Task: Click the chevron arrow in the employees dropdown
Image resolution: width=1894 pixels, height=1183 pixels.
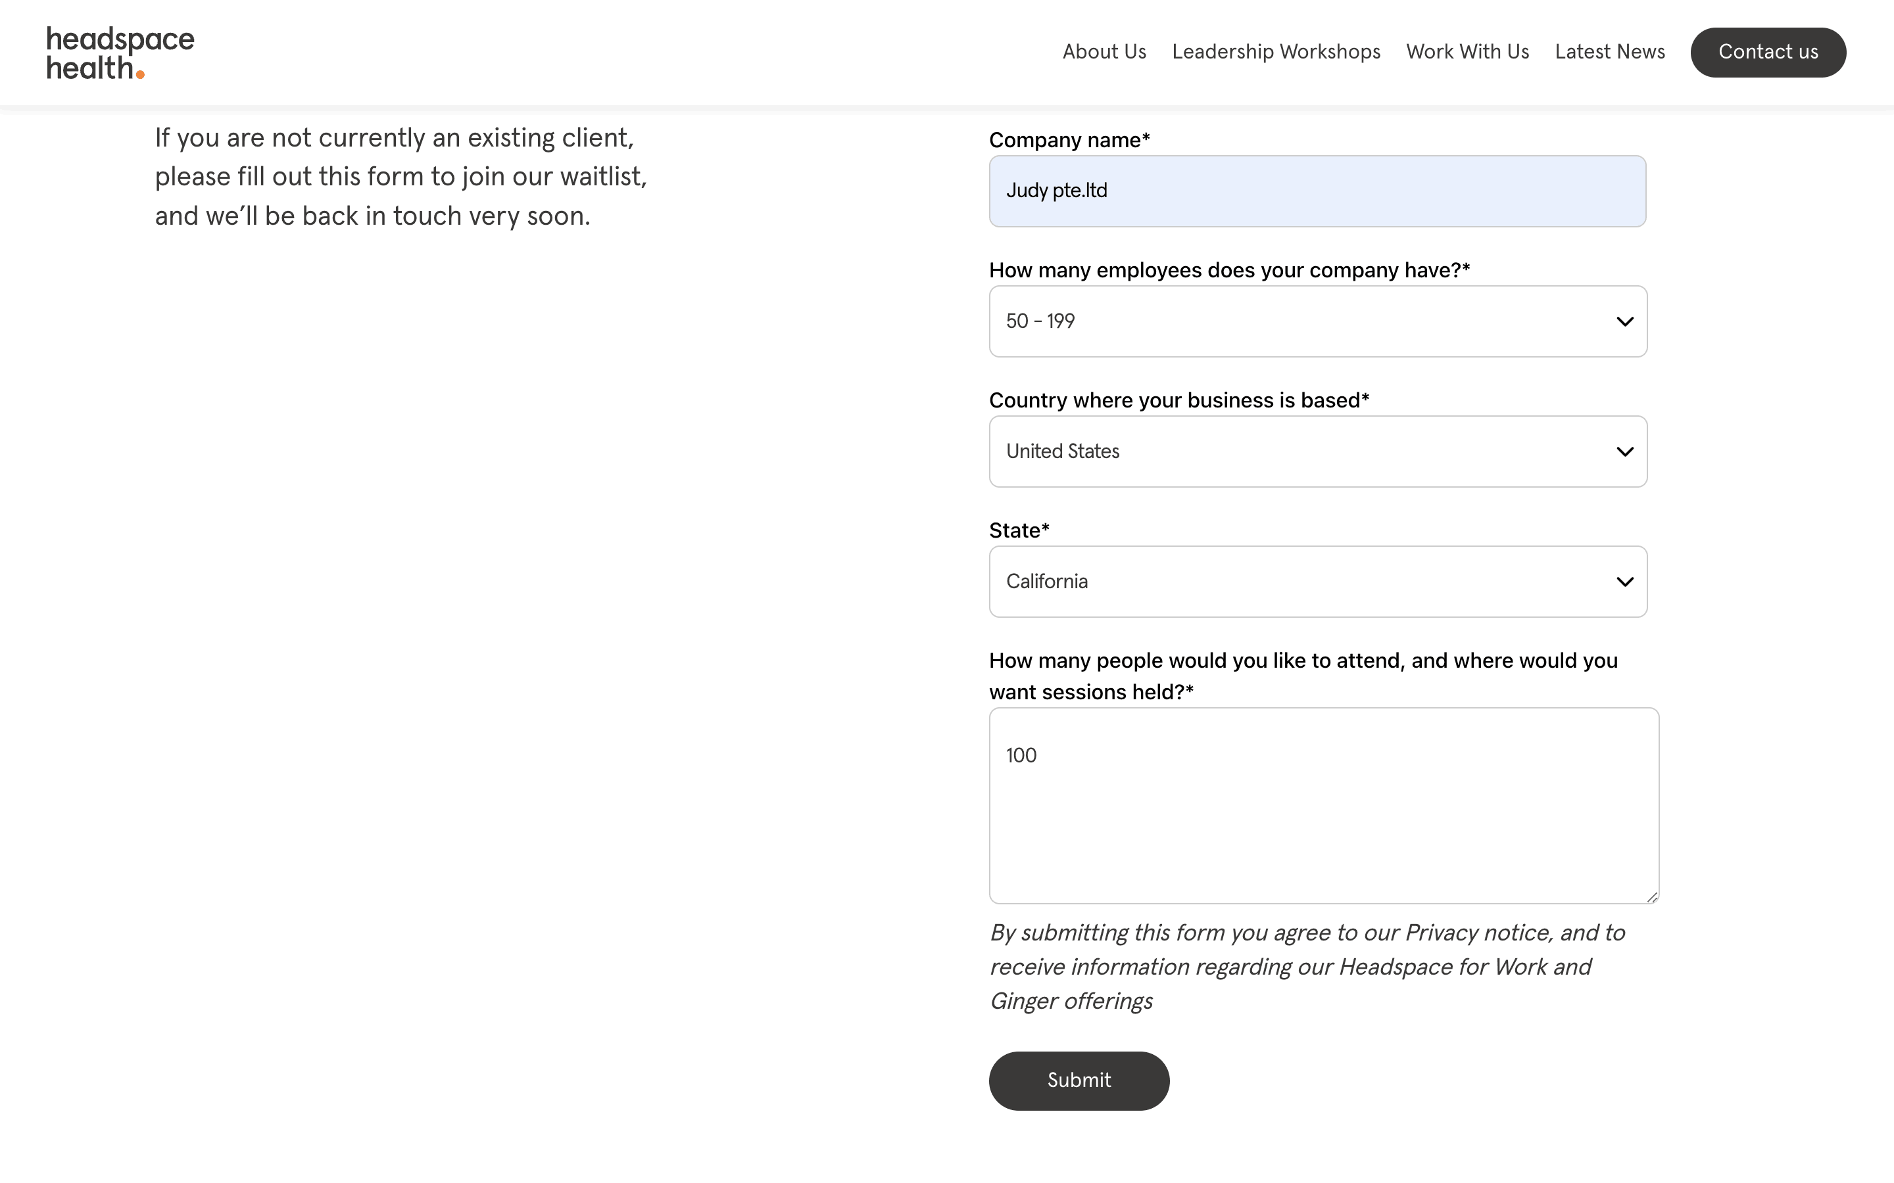Action: pos(1625,321)
